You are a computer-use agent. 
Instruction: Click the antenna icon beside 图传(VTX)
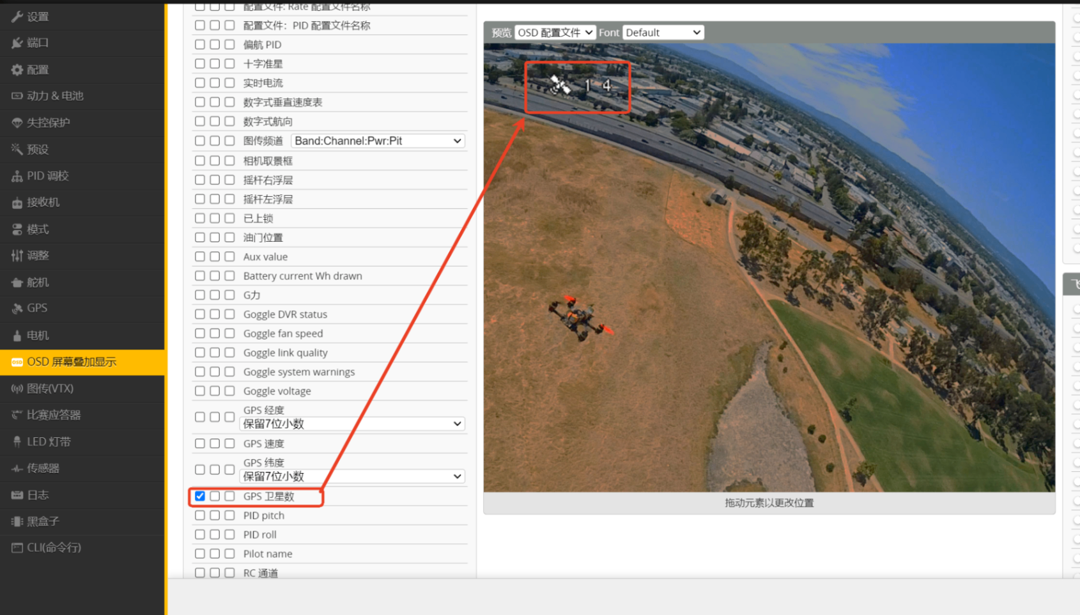point(17,389)
